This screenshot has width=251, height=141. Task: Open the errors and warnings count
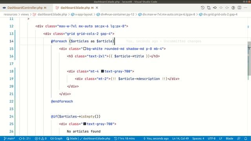pyautogui.click(x=41, y=138)
